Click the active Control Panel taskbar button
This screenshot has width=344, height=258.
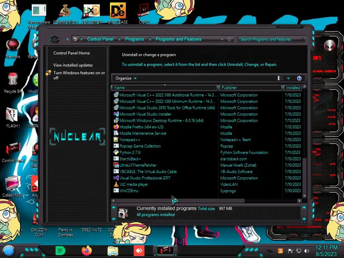pyautogui.click(x=165, y=251)
